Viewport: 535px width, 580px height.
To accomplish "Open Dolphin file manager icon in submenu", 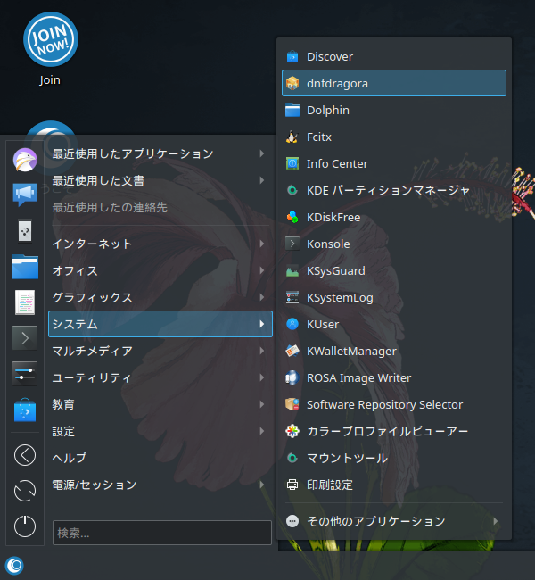I will [292, 111].
